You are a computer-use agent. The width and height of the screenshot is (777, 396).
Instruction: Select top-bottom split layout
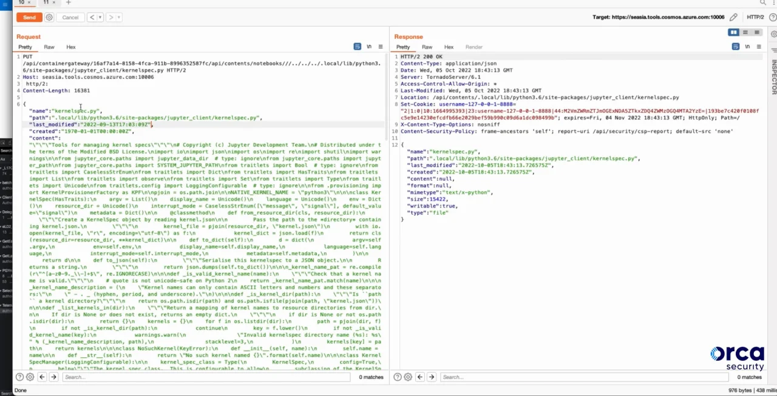pos(745,32)
